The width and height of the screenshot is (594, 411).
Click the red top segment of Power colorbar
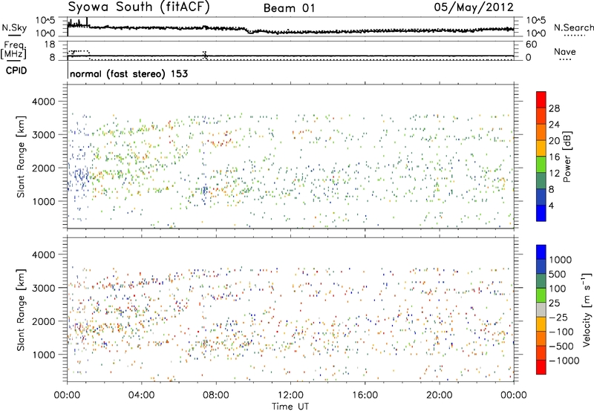[x=541, y=99]
